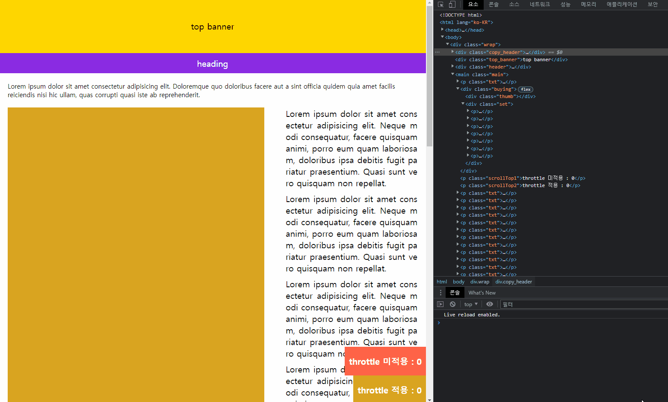Open the ellipsis actions on copy_header row
The height and width of the screenshot is (402, 668).
[x=437, y=52]
